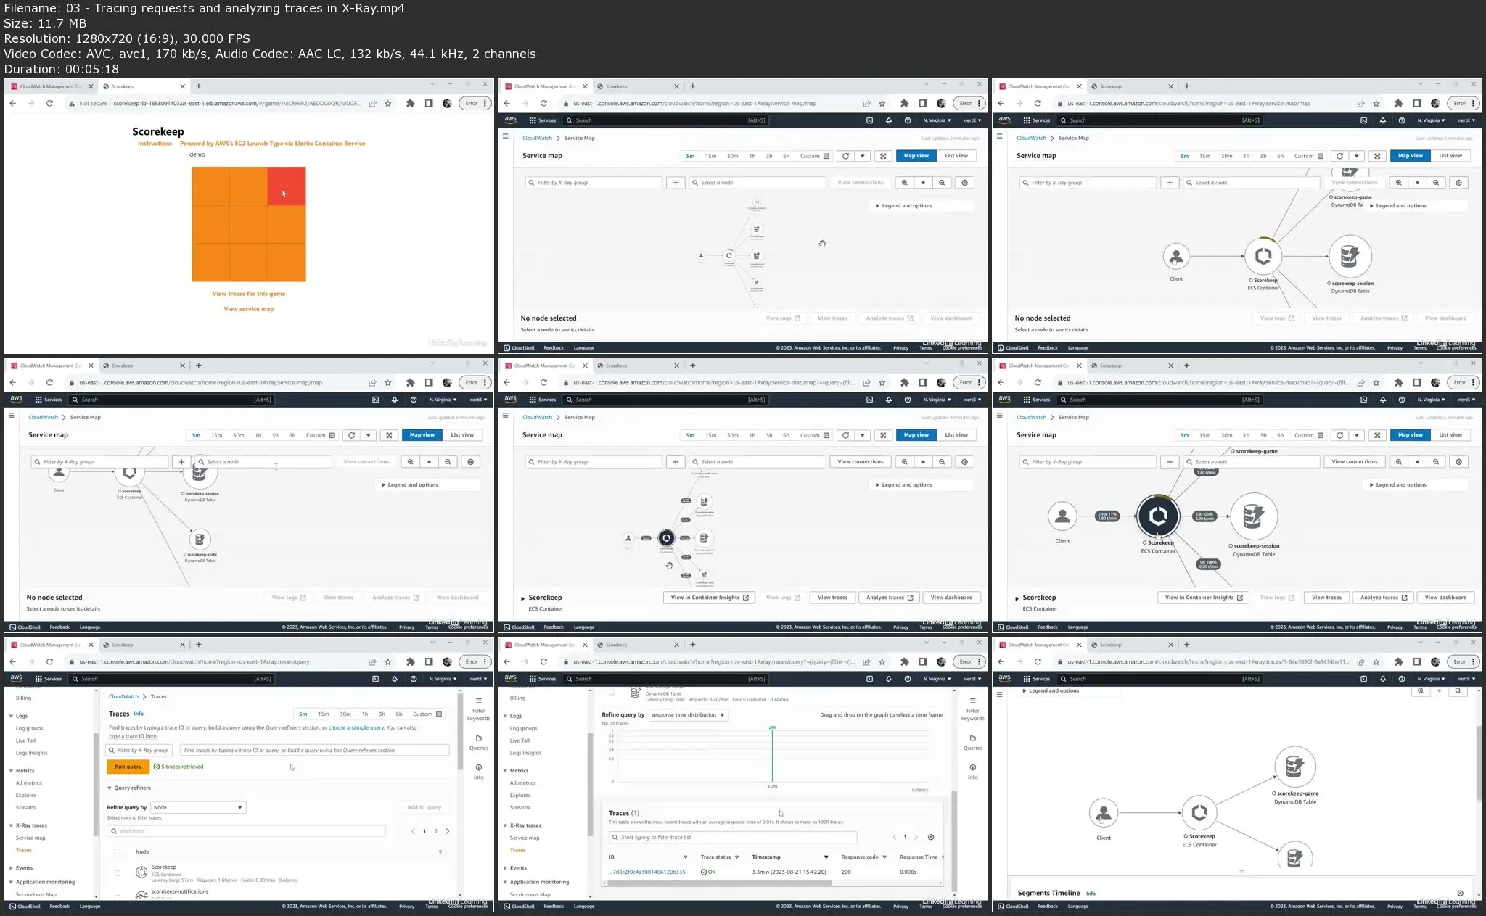Expand Events section in Traces query frame sidebar
This screenshot has height=916, width=1486.
(x=12, y=868)
